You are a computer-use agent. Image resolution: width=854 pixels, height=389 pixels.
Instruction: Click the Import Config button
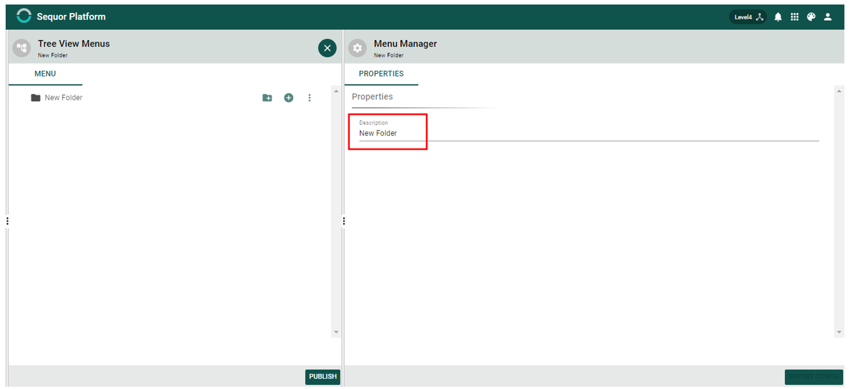(814, 377)
